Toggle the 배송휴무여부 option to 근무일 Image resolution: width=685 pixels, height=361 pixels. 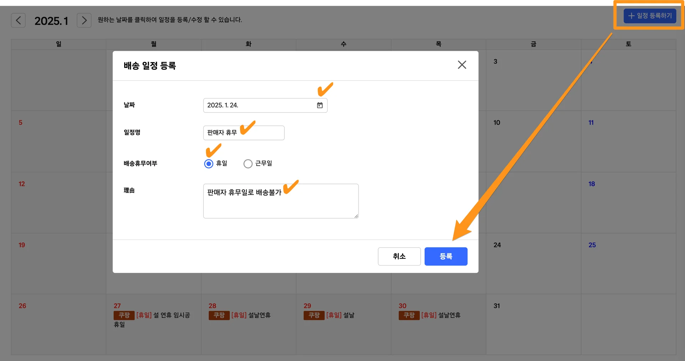248,164
